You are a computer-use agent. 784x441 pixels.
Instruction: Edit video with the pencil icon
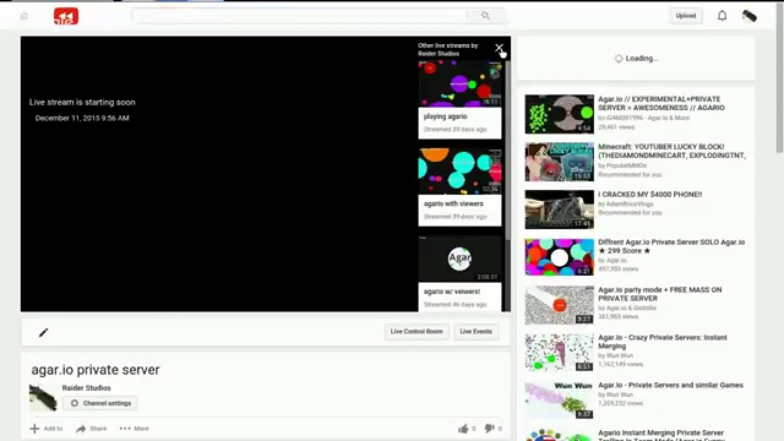coord(43,333)
